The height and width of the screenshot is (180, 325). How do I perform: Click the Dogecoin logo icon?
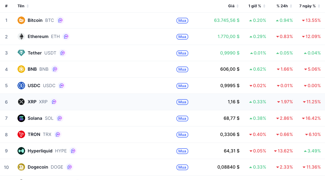[21, 167]
